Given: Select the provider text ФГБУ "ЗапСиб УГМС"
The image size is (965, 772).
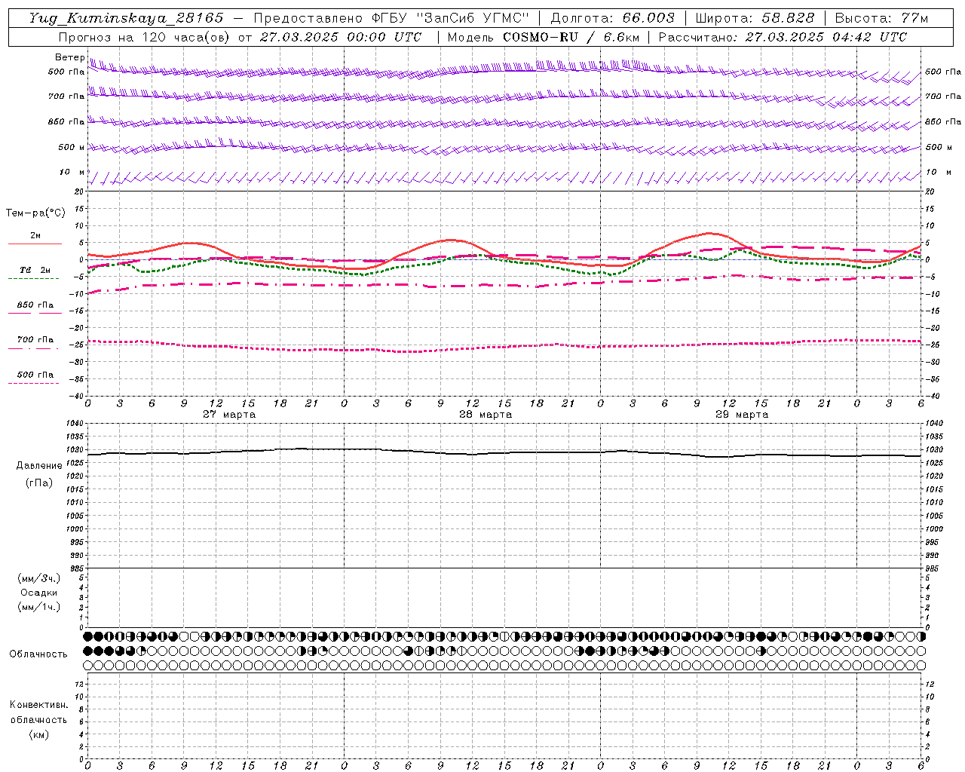Looking at the screenshot, I should click(x=451, y=18).
